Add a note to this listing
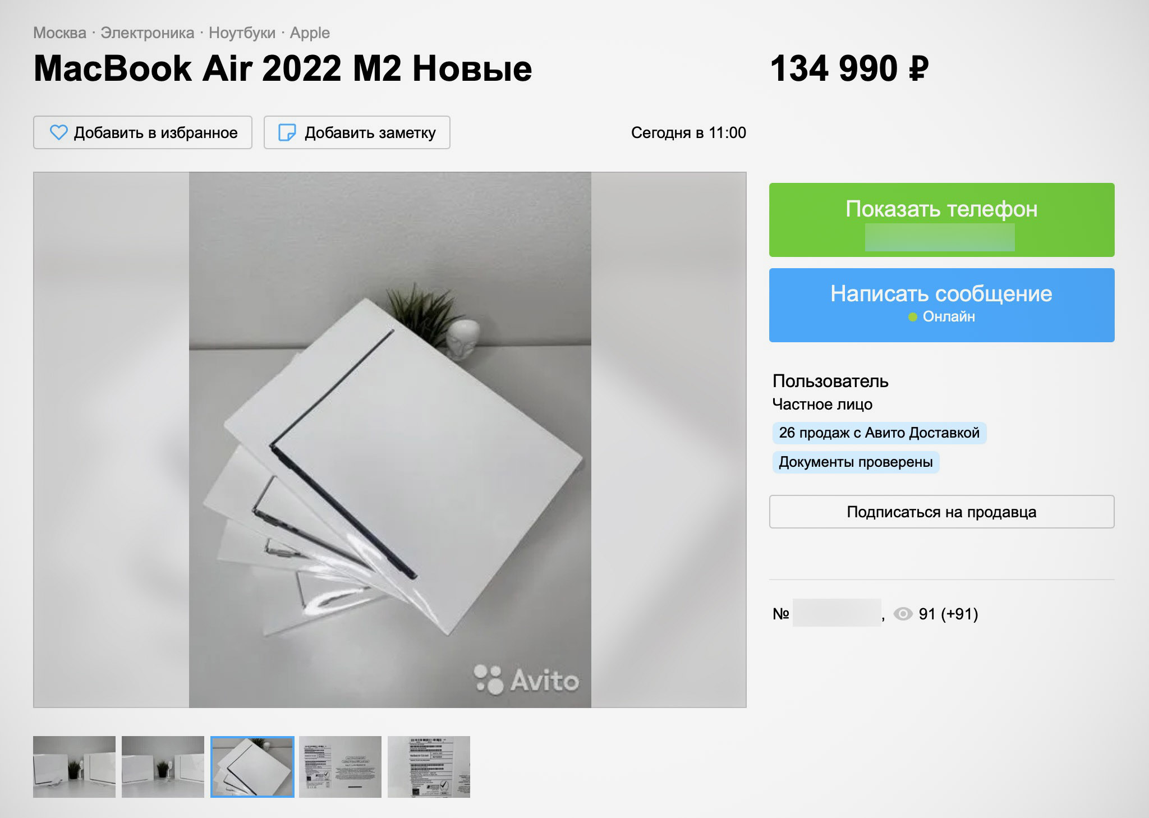1149x818 pixels. (x=357, y=132)
